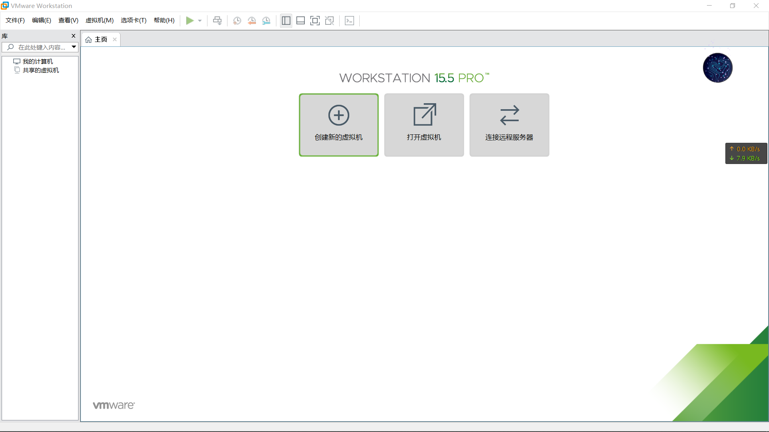This screenshot has height=432, width=769.
Task: Open the 虚拟机(M) menu
Action: (100, 20)
